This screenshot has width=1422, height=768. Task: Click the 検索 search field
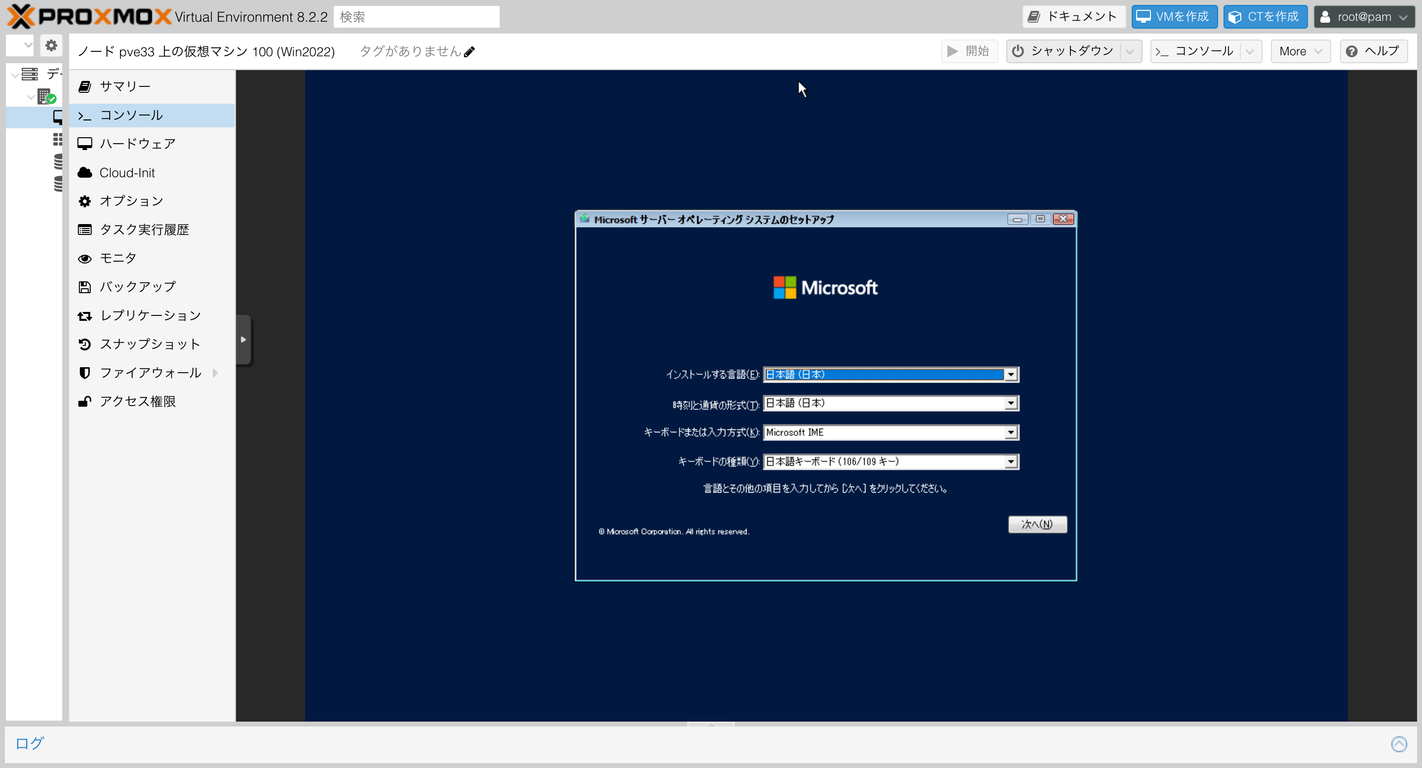[416, 17]
